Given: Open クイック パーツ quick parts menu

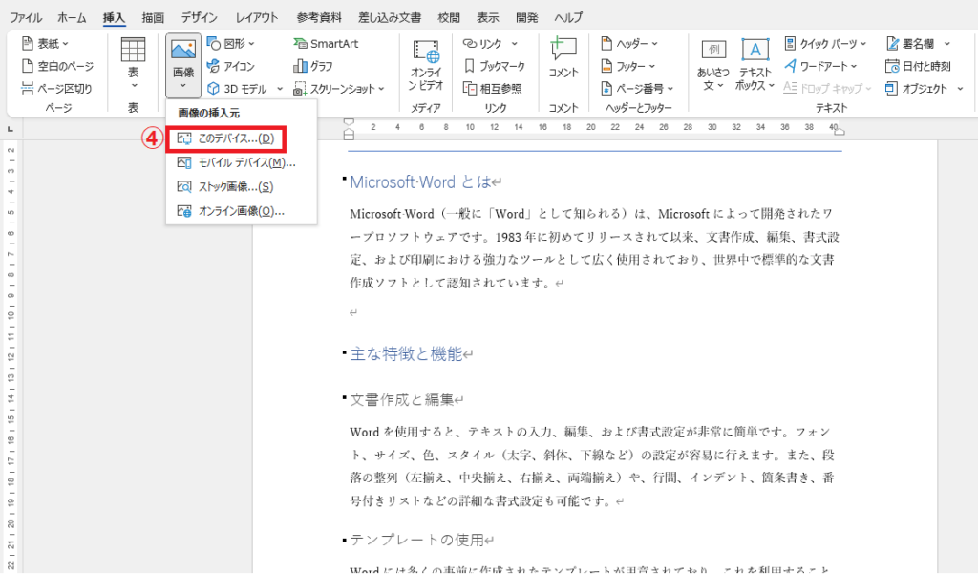Looking at the screenshot, I should pyautogui.click(x=824, y=44).
